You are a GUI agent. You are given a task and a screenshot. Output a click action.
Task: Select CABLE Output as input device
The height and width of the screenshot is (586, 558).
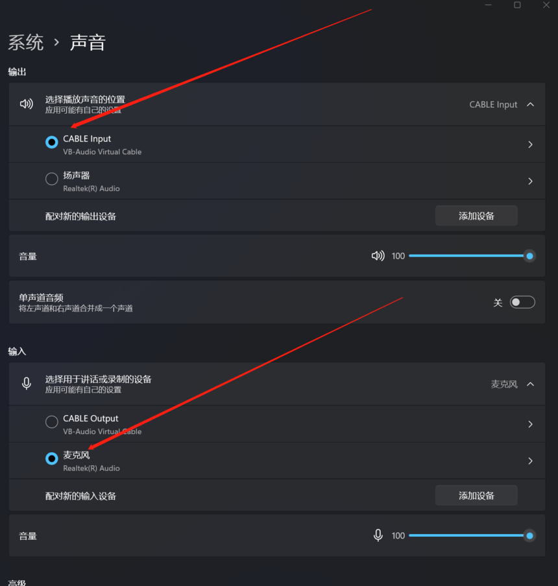51,422
